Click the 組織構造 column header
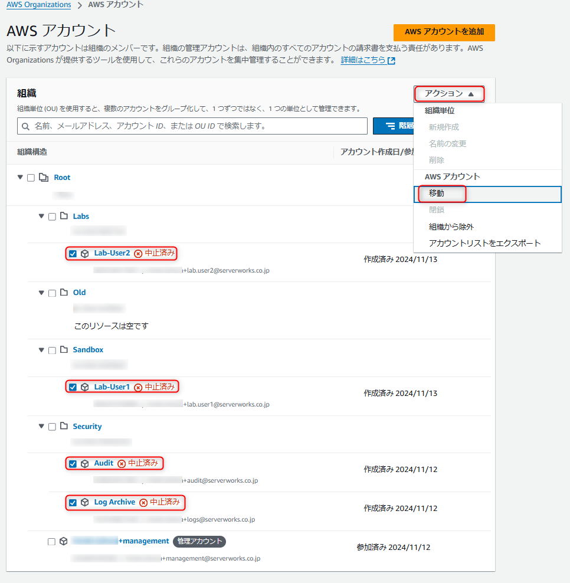 tap(32, 152)
